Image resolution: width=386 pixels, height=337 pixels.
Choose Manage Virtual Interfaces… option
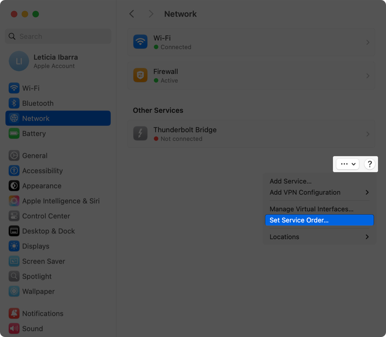[x=311, y=209]
